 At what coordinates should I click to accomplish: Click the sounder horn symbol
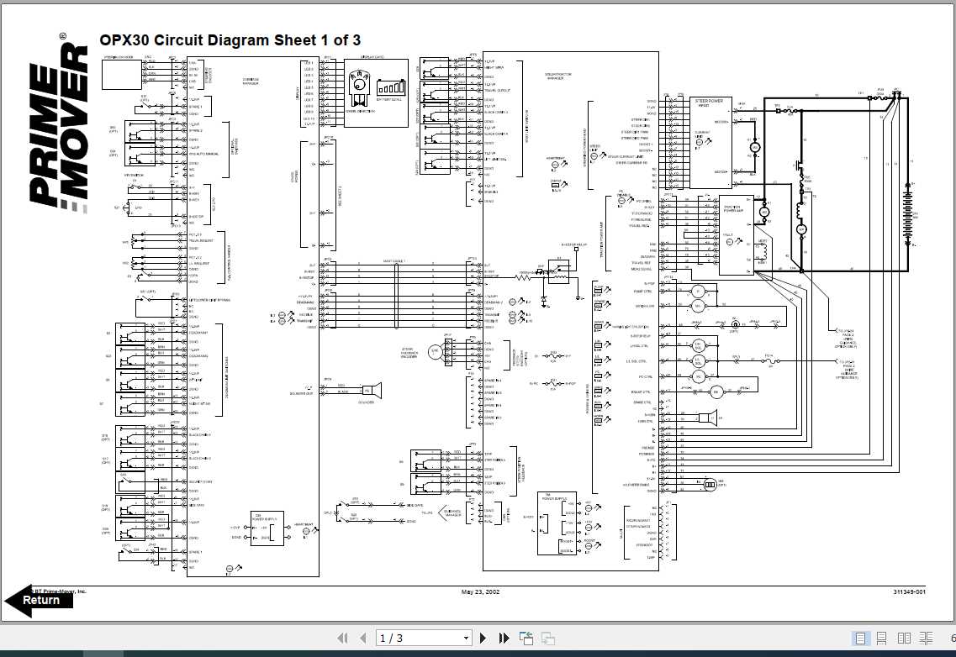click(x=371, y=390)
